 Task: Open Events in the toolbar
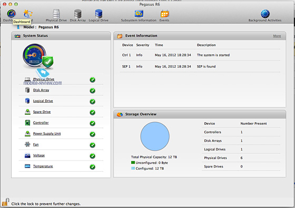coord(164,16)
